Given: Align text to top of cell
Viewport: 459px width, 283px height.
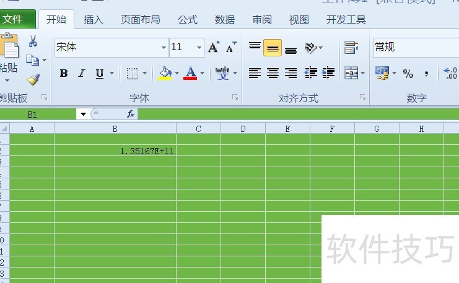Looking at the screenshot, I should [x=255, y=47].
